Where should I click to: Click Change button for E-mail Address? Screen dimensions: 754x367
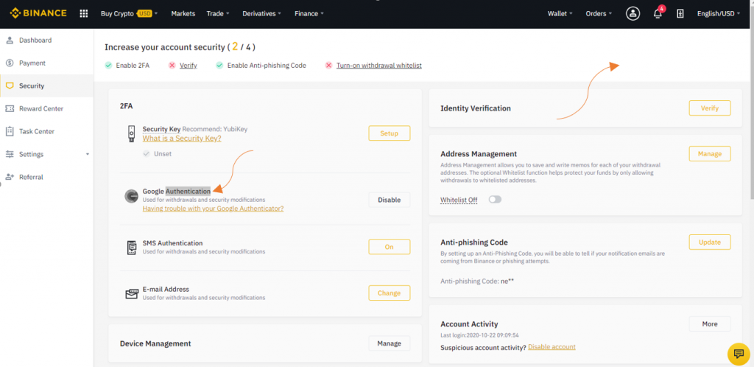pyautogui.click(x=390, y=293)
